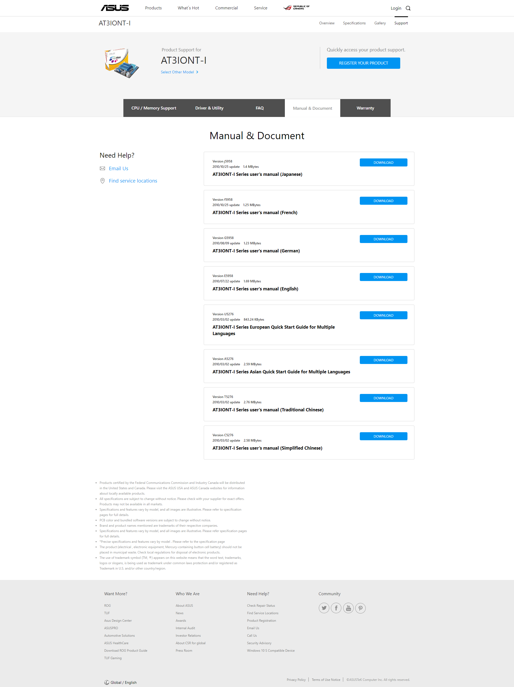Go to the Gallery section
The image size is (514, 687).
380,23
